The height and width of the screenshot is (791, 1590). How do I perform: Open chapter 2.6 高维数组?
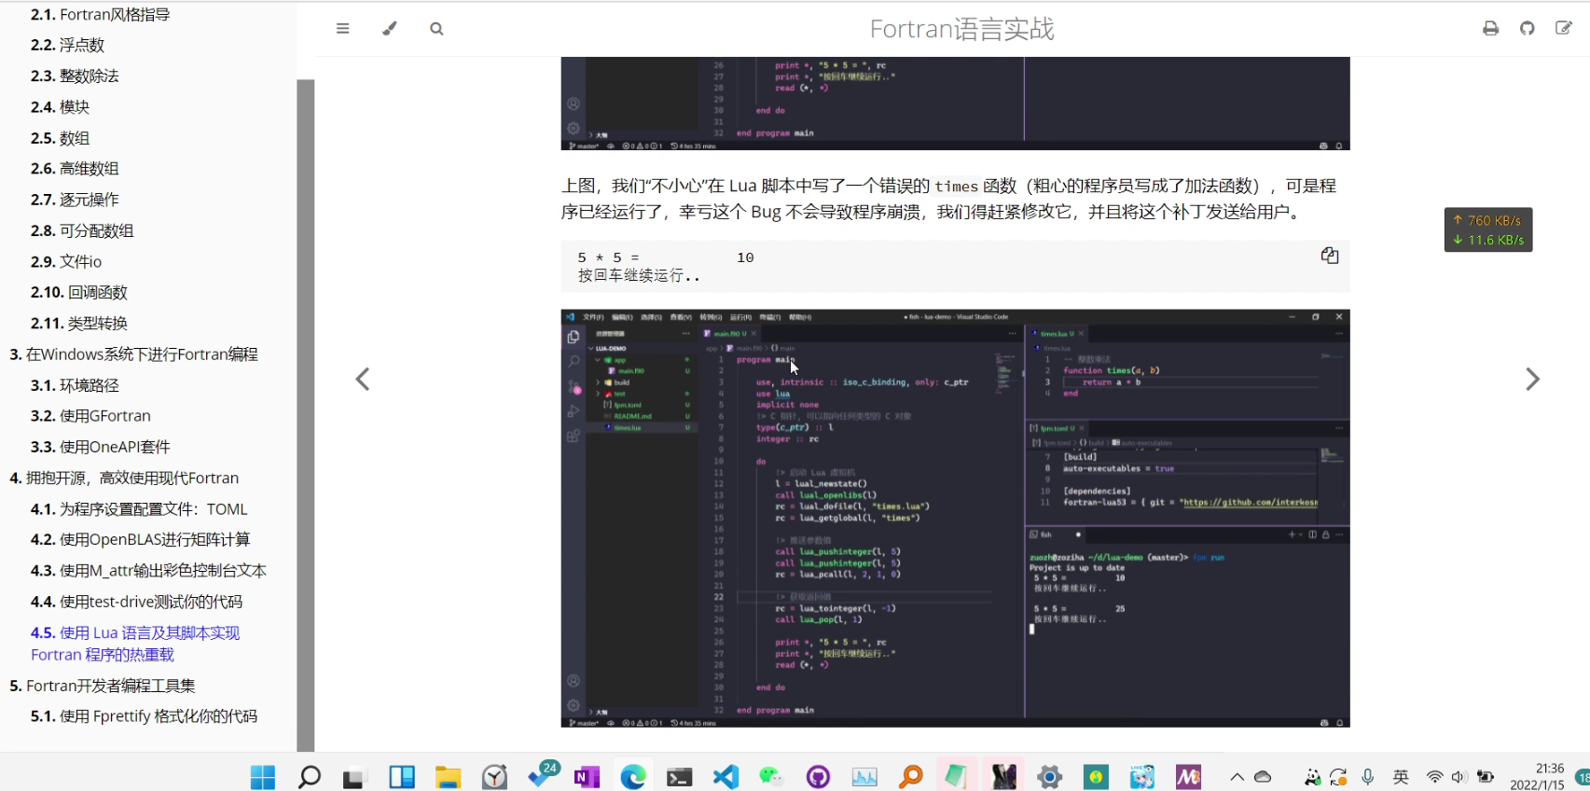(x=75, y=169)
